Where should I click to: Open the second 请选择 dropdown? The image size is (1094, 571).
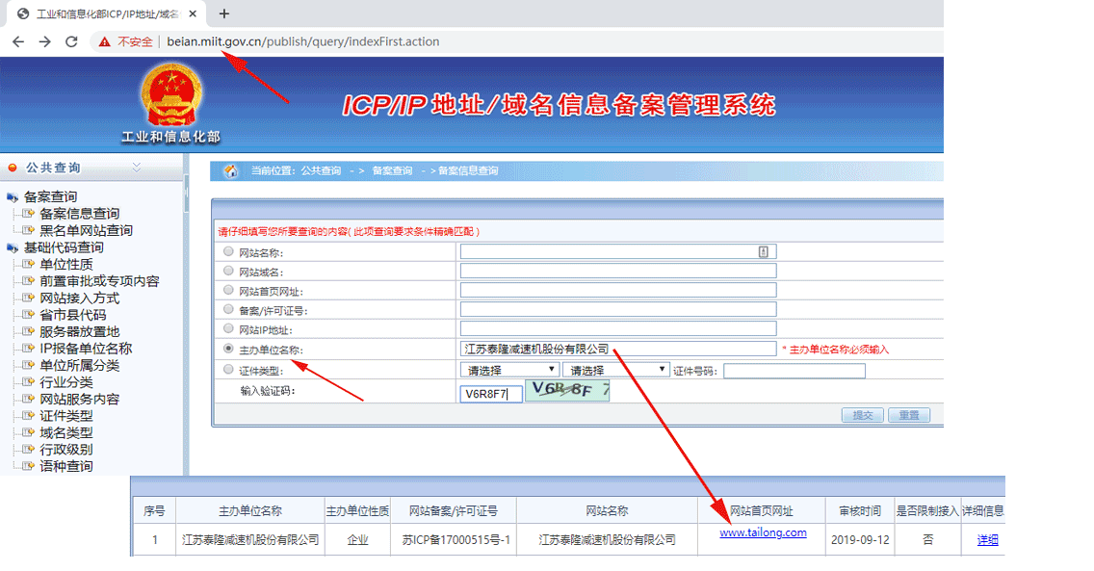click(616, 369)
